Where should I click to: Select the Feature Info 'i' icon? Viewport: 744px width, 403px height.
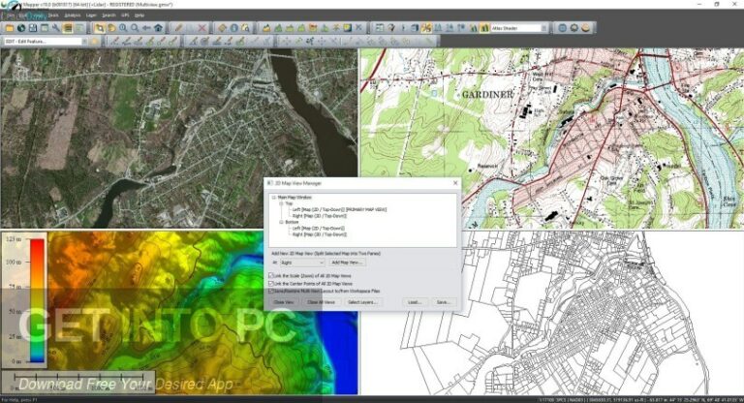pos(233,28)
